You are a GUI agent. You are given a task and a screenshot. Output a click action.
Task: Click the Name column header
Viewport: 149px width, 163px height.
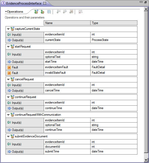pyautogui.click(x=67, y=23)
